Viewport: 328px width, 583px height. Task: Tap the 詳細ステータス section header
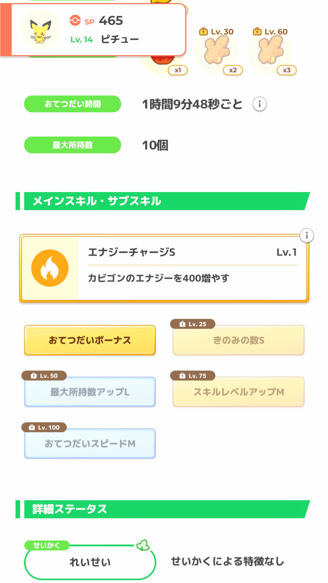(163, 509)
